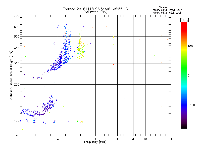Click the y-axis '100' tick label
The height and width of the screenshot is (151, 201).
[17, 121]
